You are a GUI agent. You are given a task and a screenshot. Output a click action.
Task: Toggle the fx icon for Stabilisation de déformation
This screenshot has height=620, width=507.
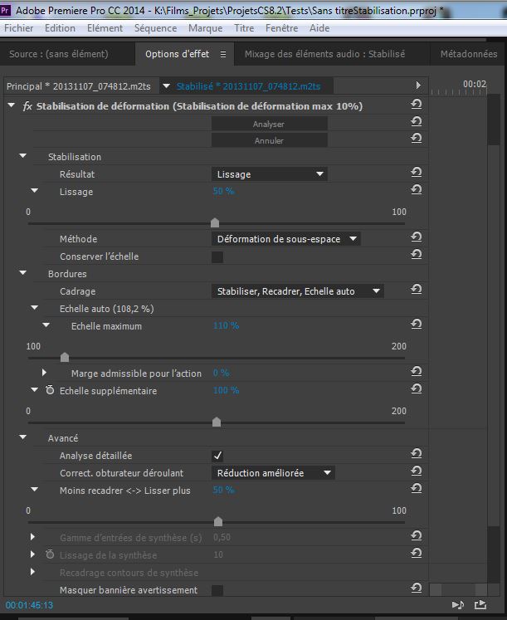27,106
